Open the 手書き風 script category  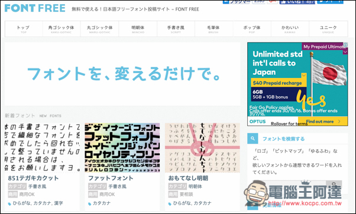tap(176, 29)
